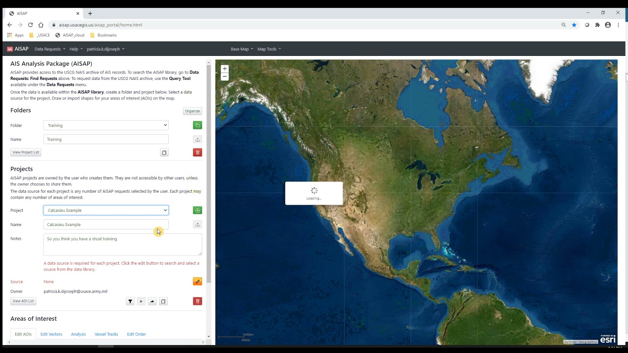Go forward in browser history
628x353 pixels.
click(20, 25)
